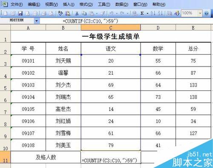Open the Chart Wizard icon
The width and height of the screenshot is (213, 168).
(169, 13)
